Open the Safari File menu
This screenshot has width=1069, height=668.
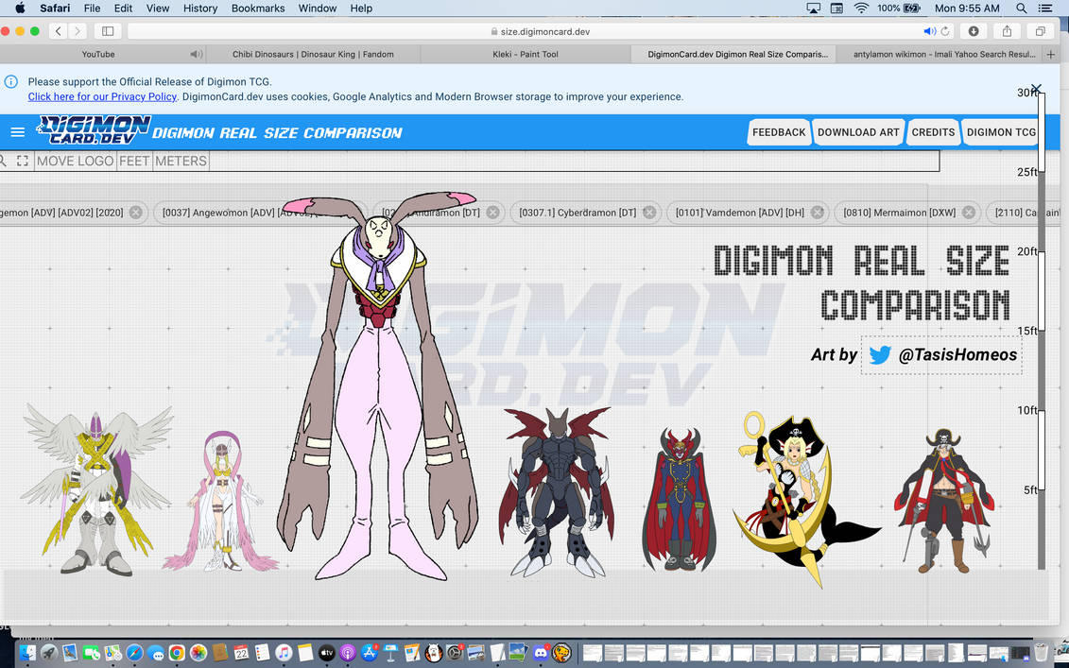92,9
